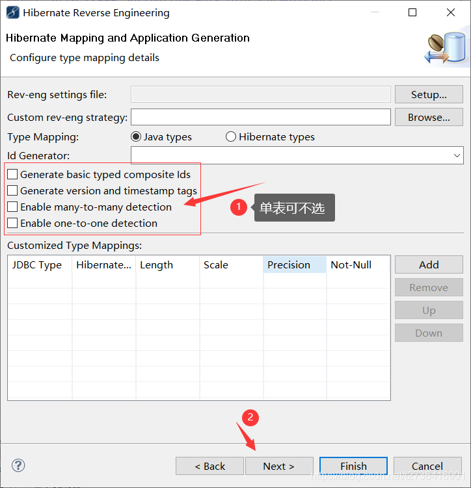Maximize the Hibernate Reverse Engineering window

pyautogui.click(x=412, y=12)
